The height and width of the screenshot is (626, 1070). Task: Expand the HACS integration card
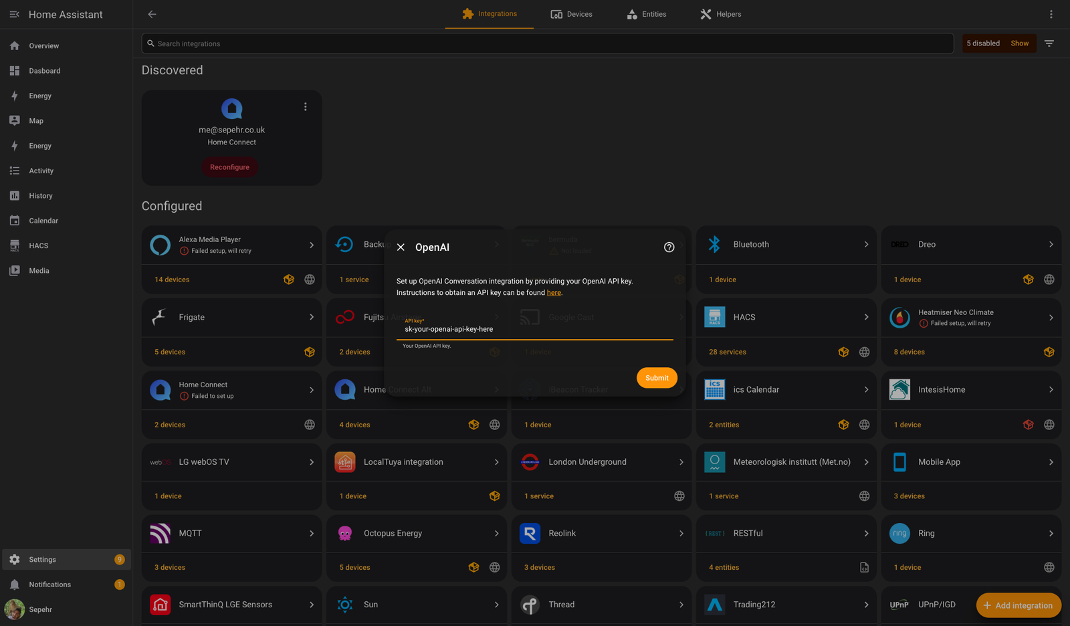[866, 317]
